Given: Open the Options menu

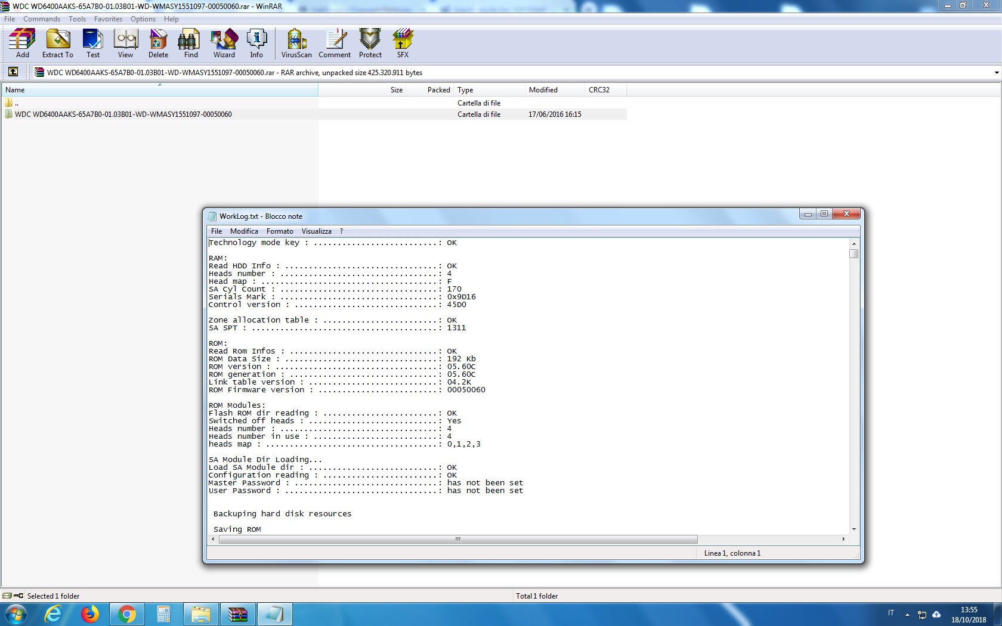Looking at the screenshot, I should point(143,19).
